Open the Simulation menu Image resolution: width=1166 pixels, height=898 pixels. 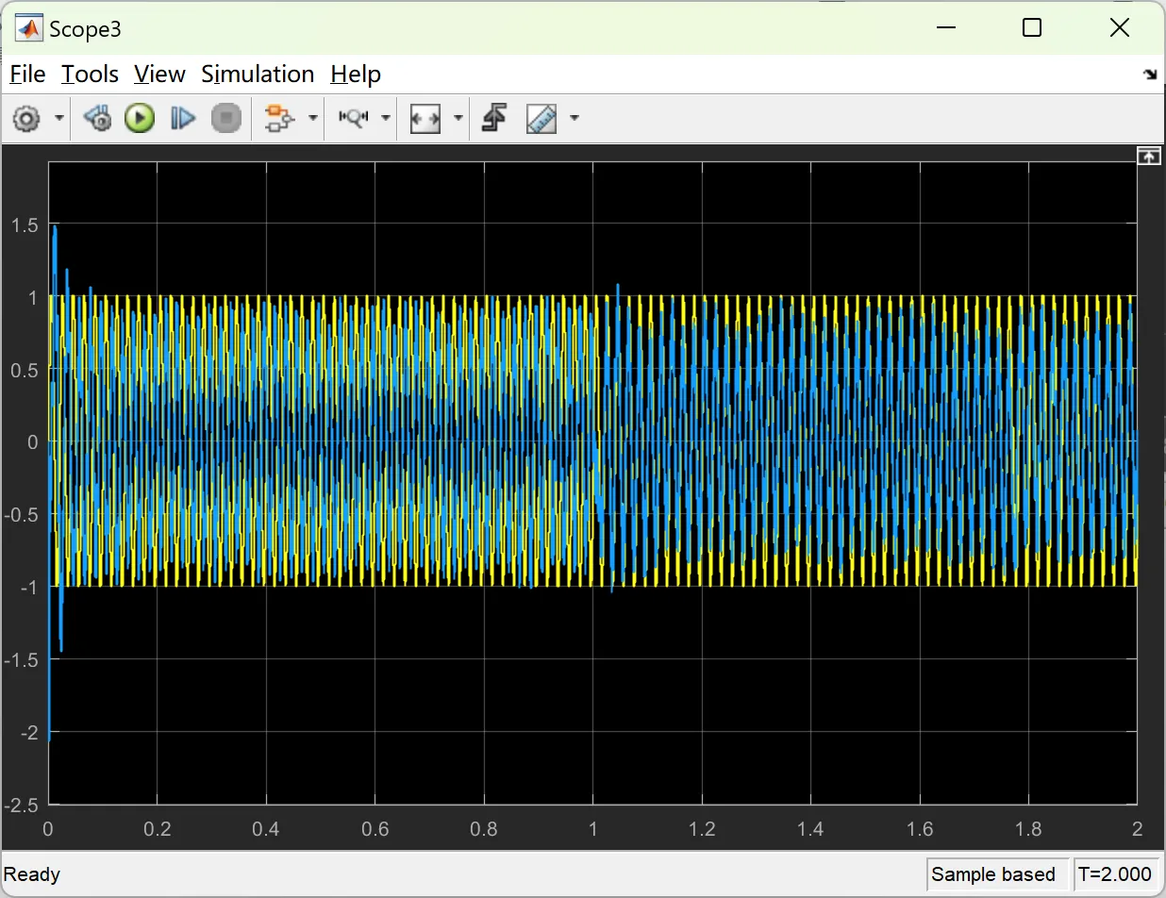coord(258,75)
